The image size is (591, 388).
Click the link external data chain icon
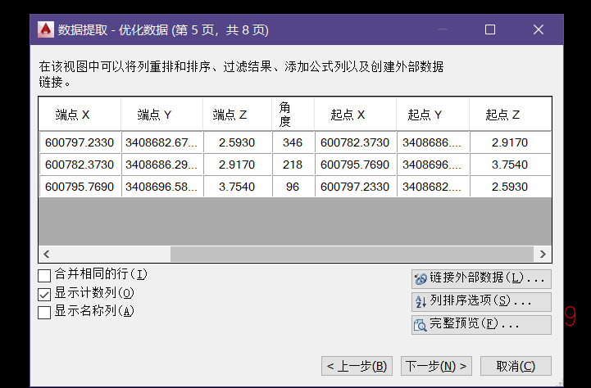tap(421, 279)
